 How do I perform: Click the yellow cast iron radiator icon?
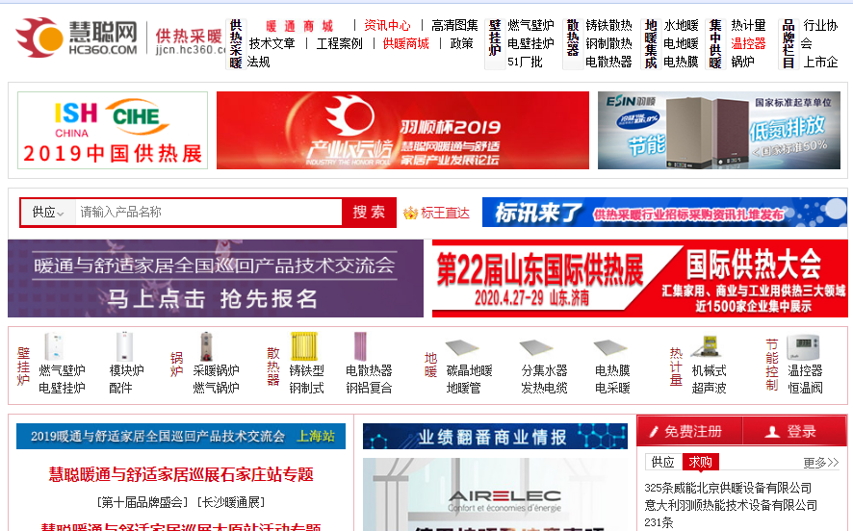[x=304, y=346]
